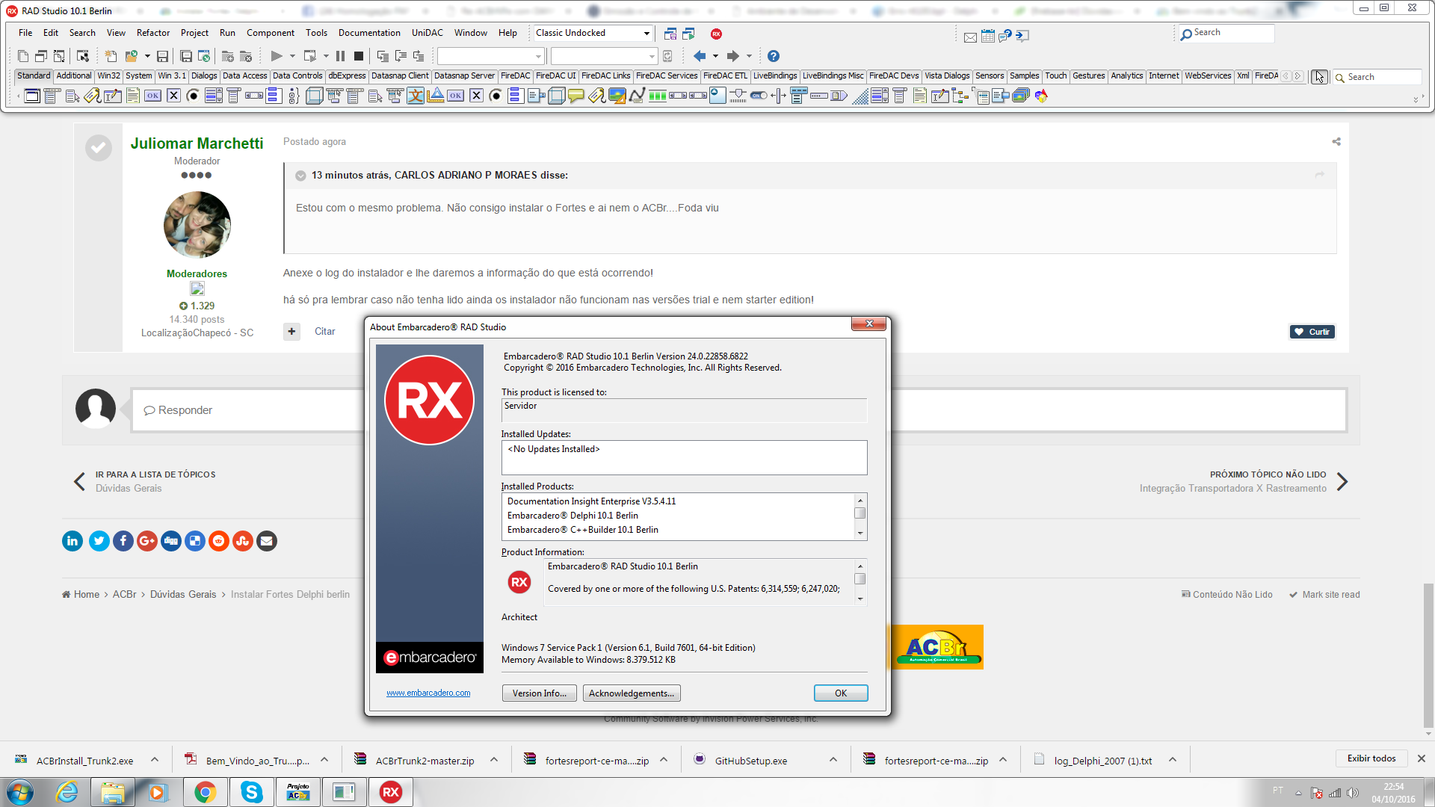
Task: Click OK in the About dialog
Action: pos(841,693)
